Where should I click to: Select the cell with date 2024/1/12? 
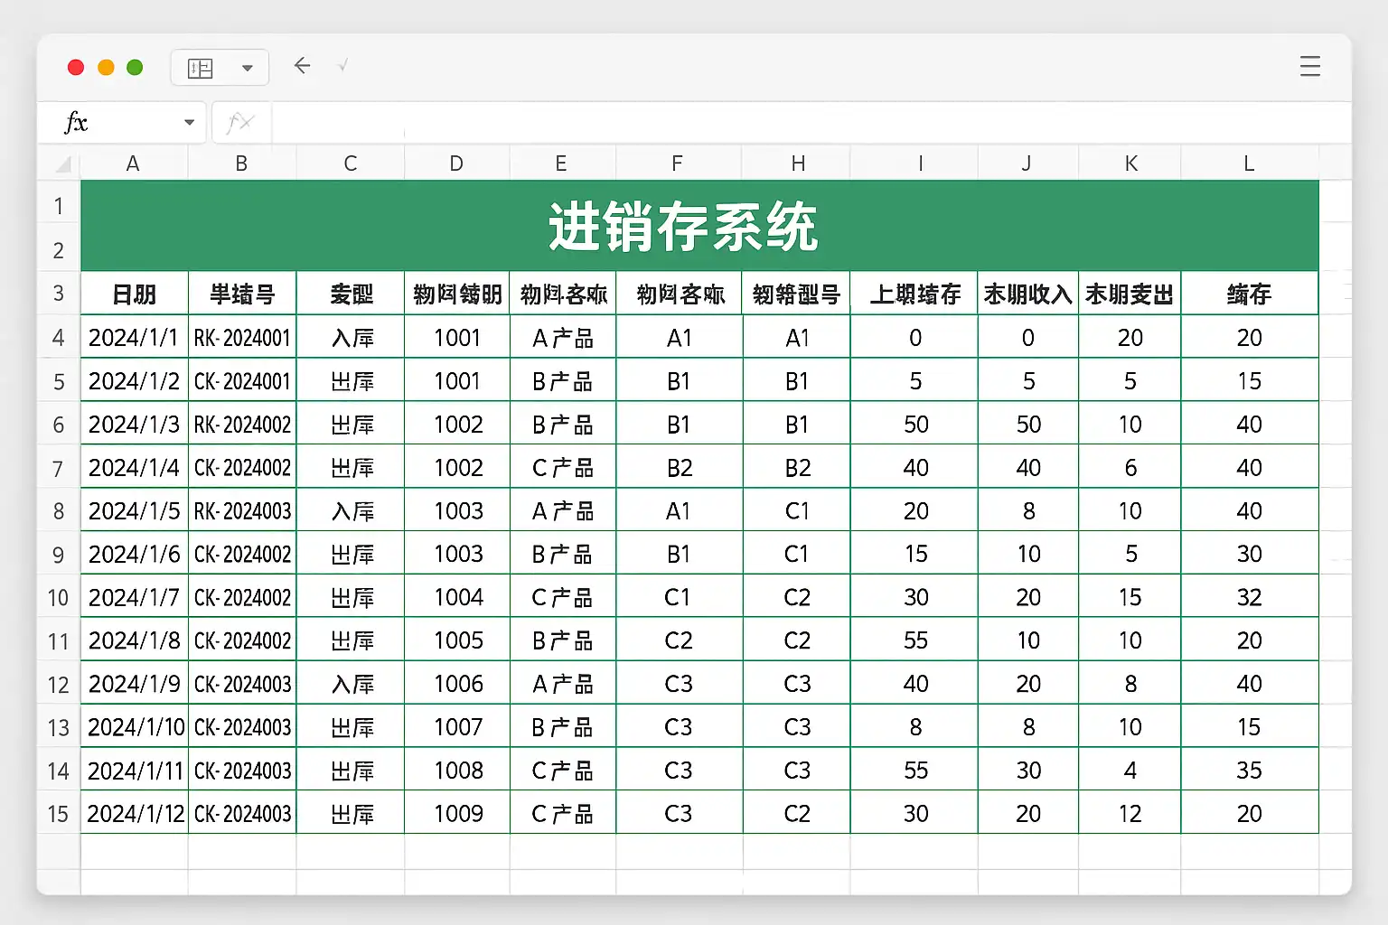click(135, 814)
